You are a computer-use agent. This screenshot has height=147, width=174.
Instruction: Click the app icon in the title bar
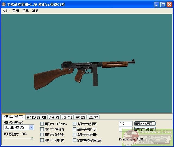(4, 5)
